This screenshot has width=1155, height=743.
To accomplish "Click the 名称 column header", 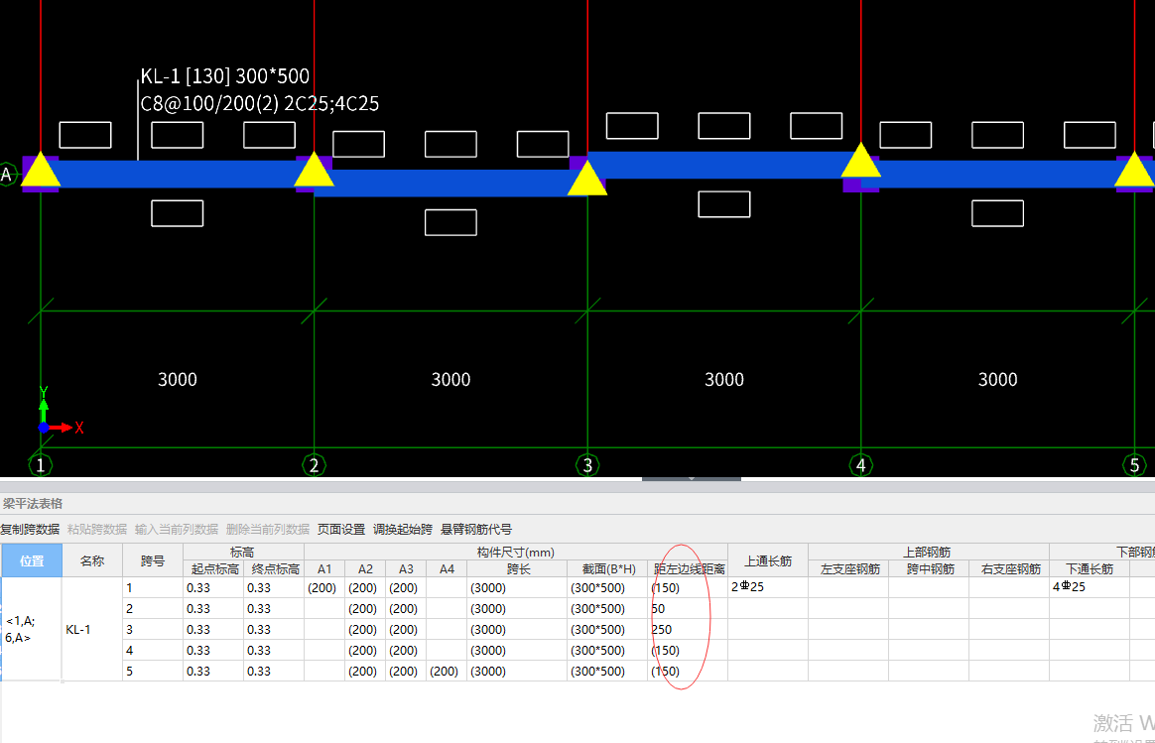I will (x=92, y=560).
